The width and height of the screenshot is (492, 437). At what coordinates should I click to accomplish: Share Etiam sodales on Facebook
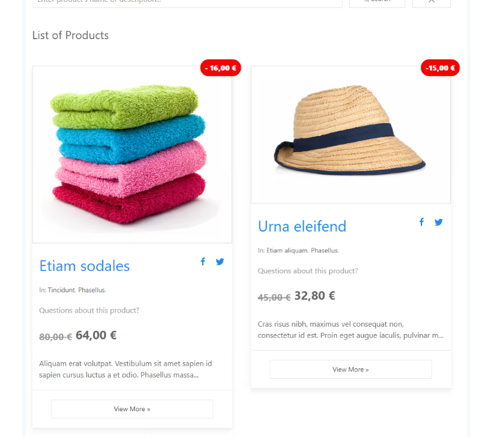[203, 262]
